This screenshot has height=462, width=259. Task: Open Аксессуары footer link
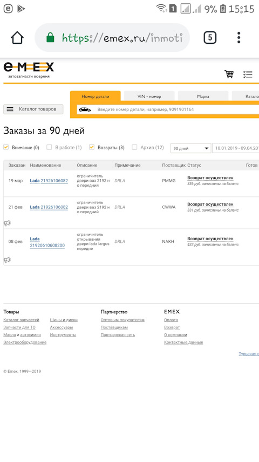62,327
